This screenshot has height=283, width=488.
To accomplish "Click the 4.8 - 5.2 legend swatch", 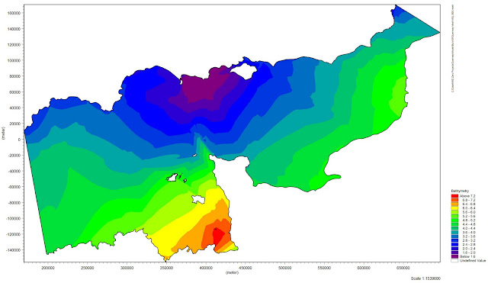I will (454, 220).
